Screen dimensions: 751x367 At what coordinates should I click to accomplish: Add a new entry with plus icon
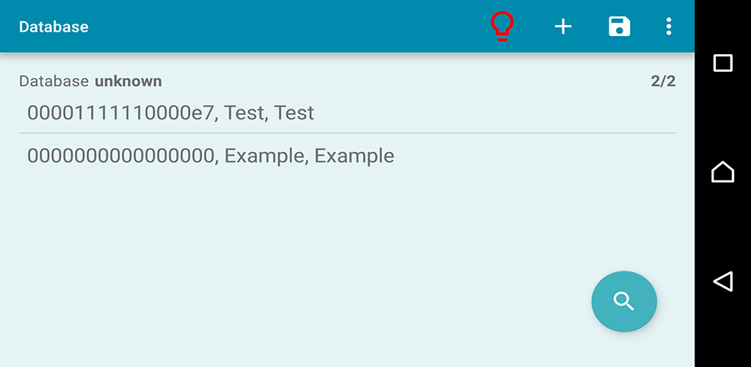pos(563,26)
